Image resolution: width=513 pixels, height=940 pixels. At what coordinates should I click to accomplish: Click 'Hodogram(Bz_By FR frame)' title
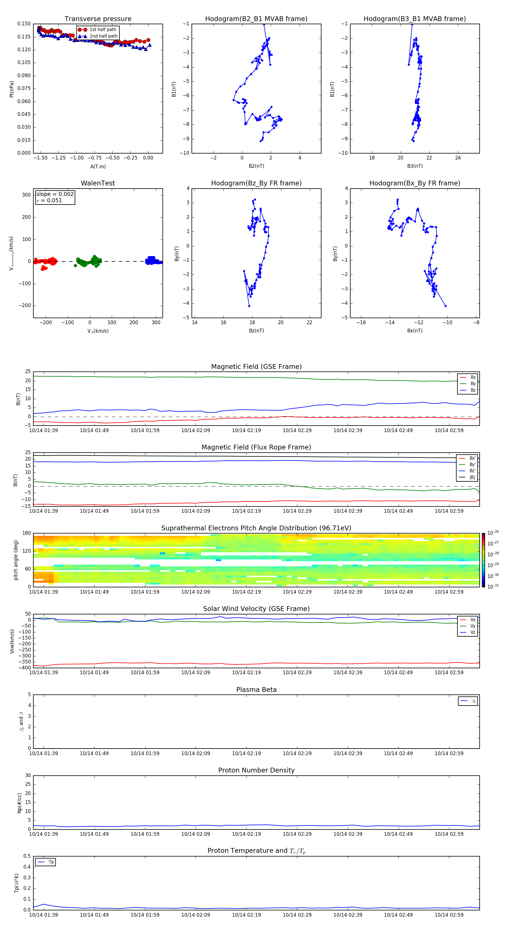(x=256, y=183)
